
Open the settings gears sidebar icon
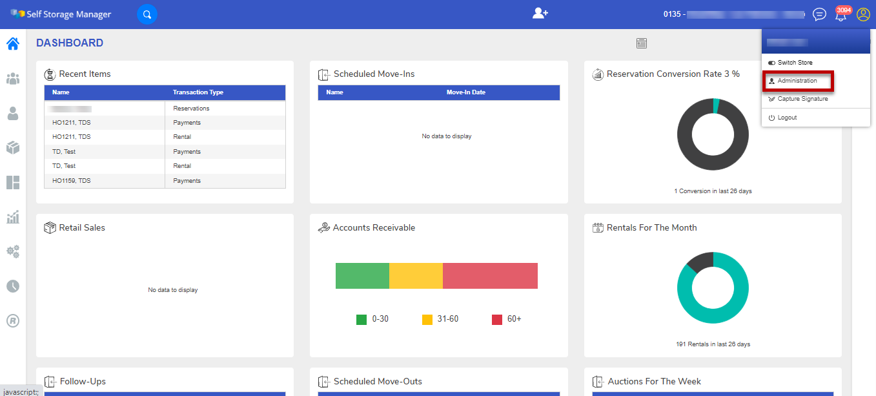point(13,251)
